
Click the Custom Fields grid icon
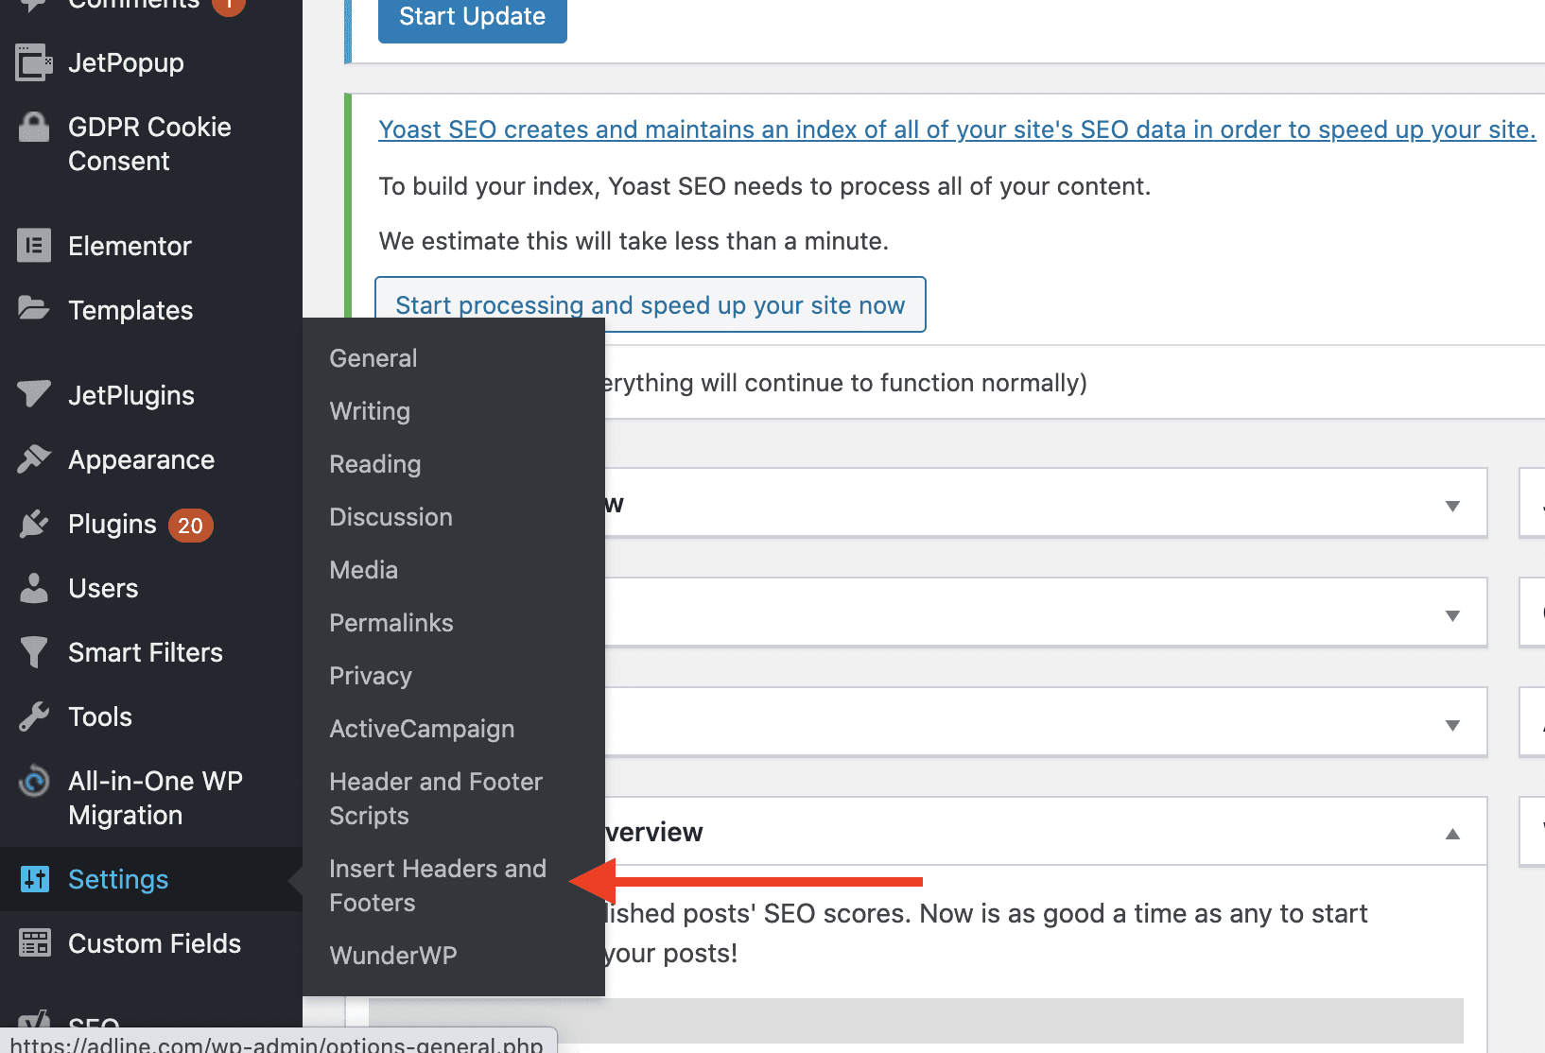[34, 943]
